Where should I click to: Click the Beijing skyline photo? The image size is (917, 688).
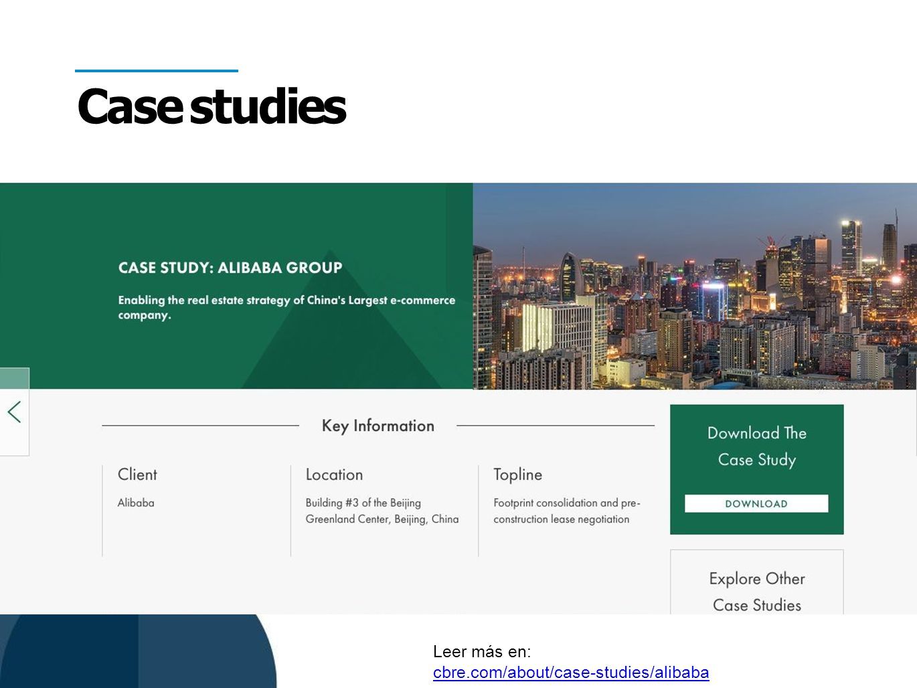click(x=695, y=286)
